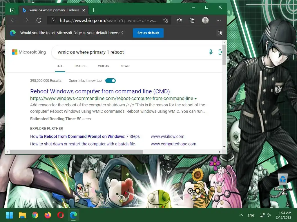
Task: Click the EXPLORE FURTHER heading
Action: [47, 129]
